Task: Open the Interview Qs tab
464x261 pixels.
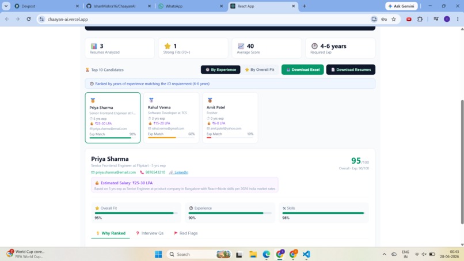Action: tap(150, 233)
